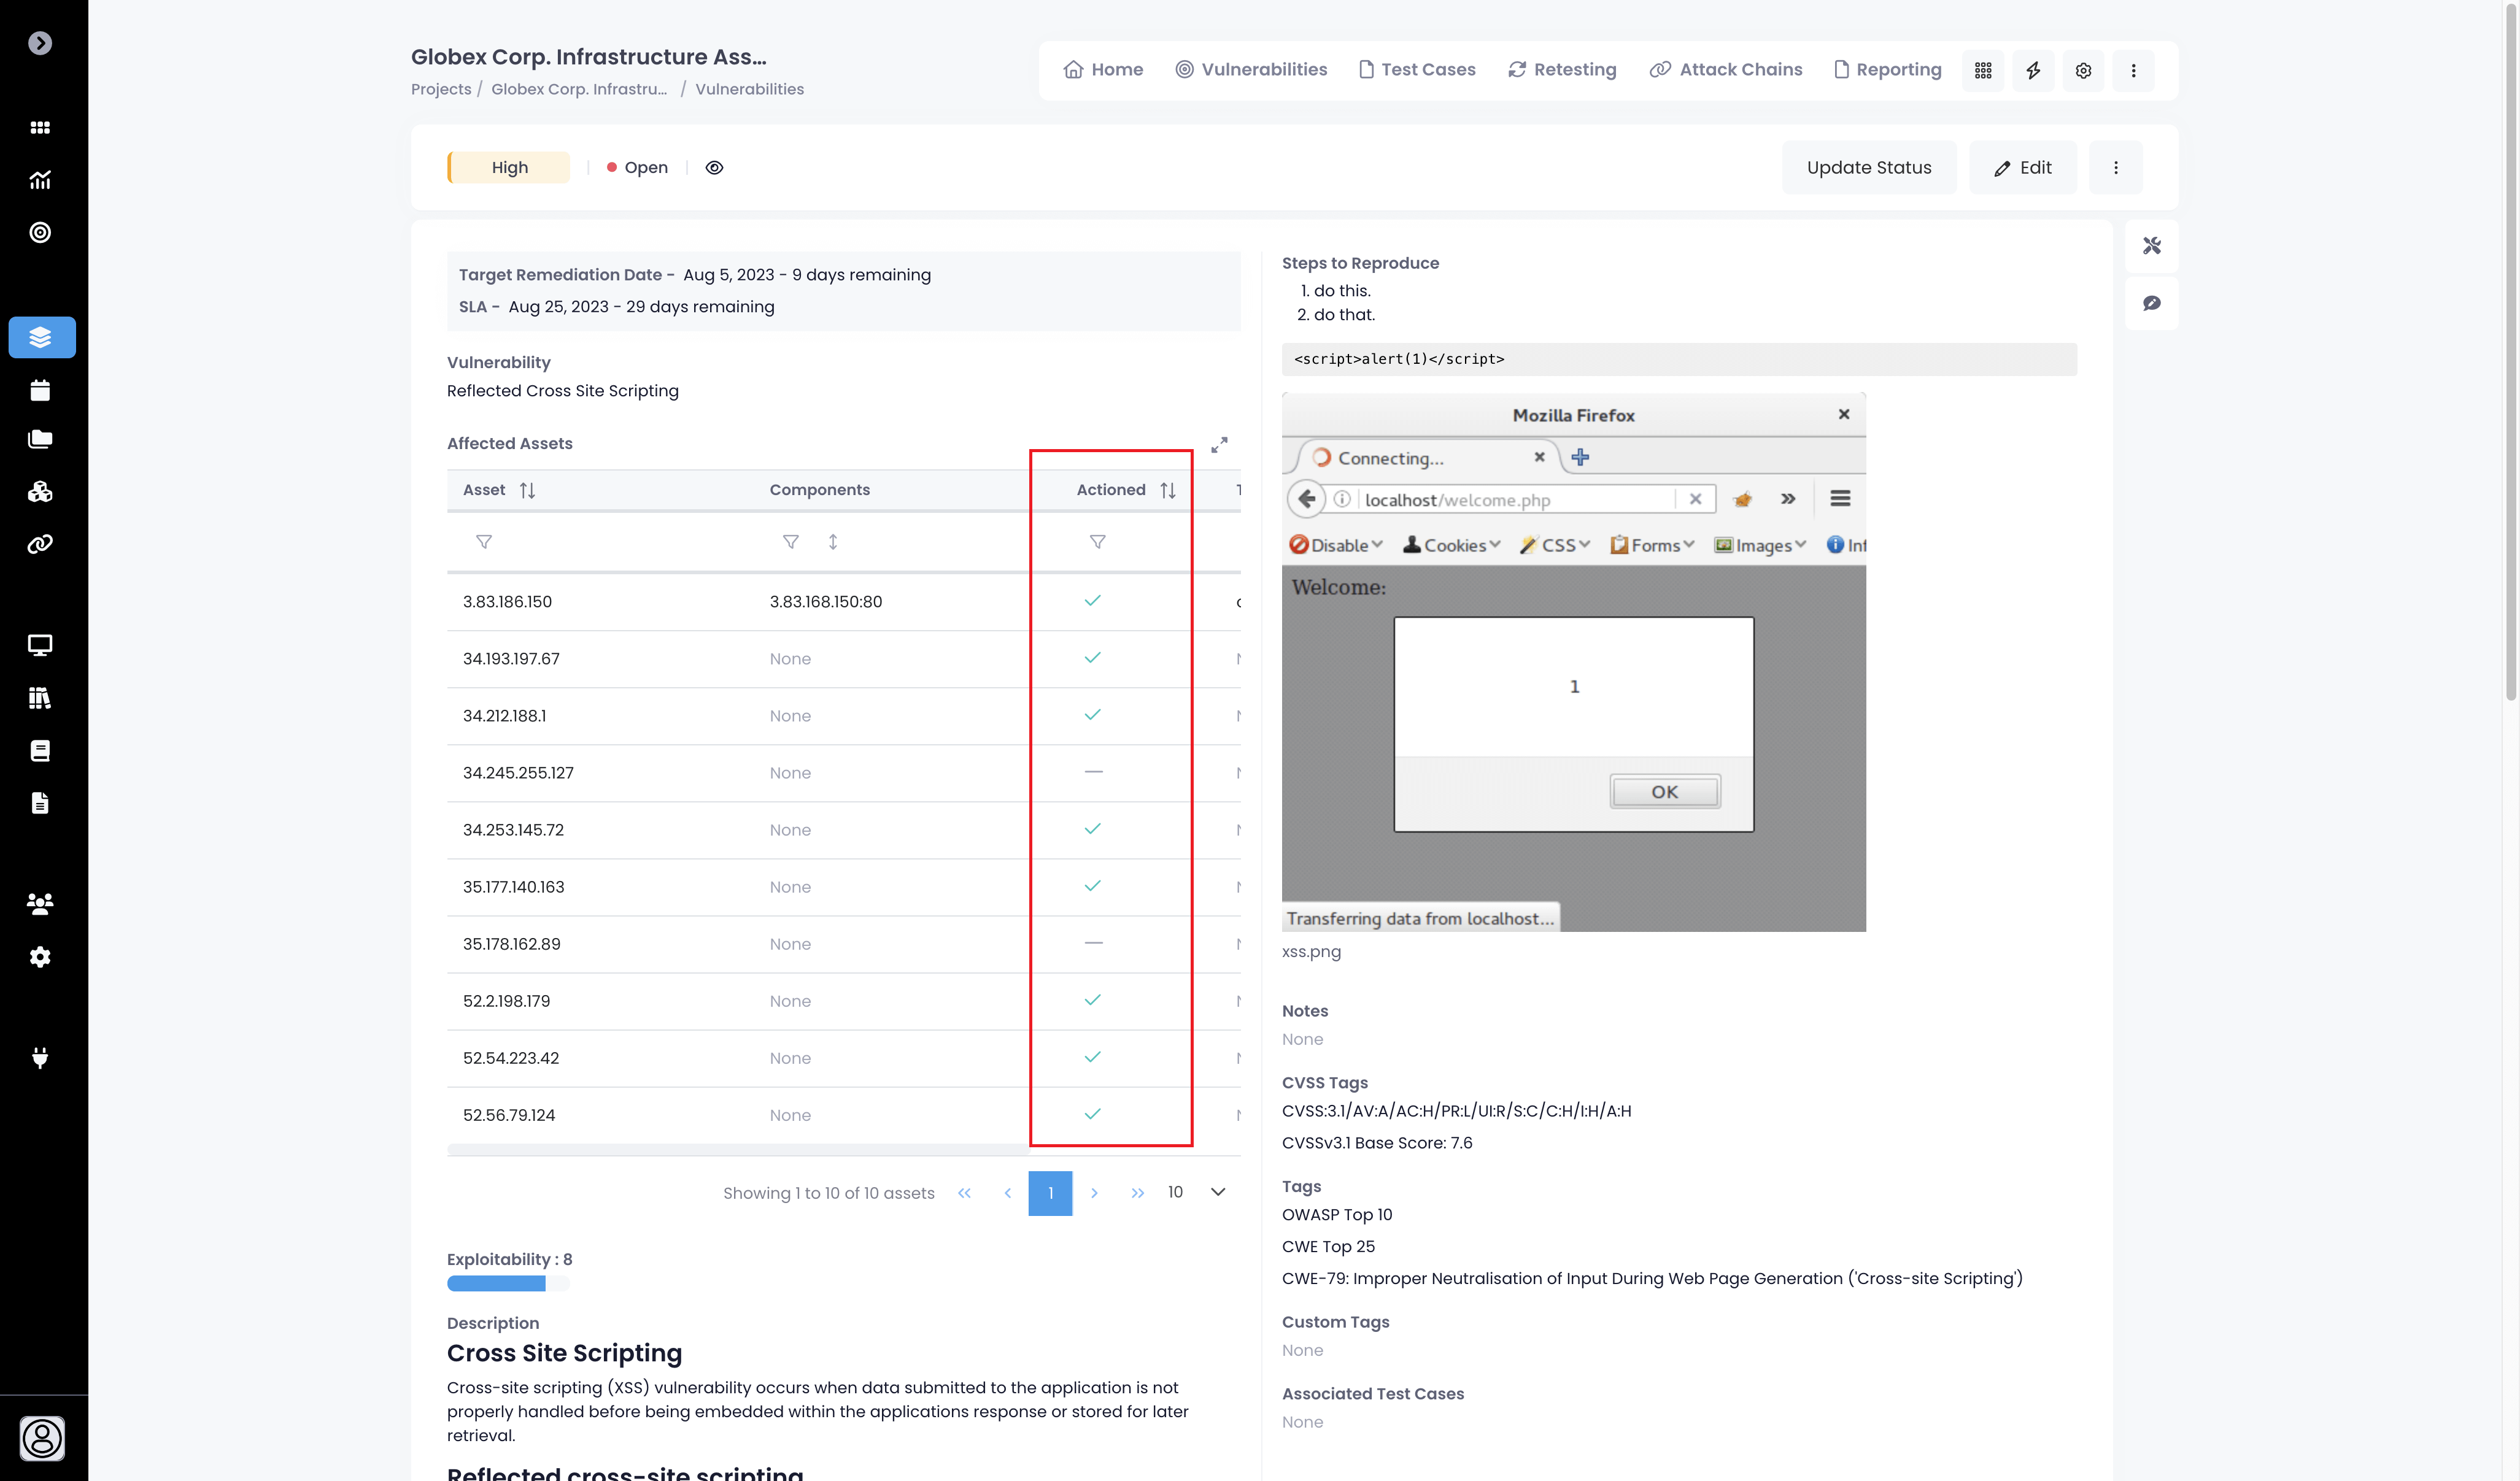Viewport: 2520px width, 1481px height.
Task: Toggle Actioned dash for asset 34.245.255.127
Action: click(x=1093, y=772)
